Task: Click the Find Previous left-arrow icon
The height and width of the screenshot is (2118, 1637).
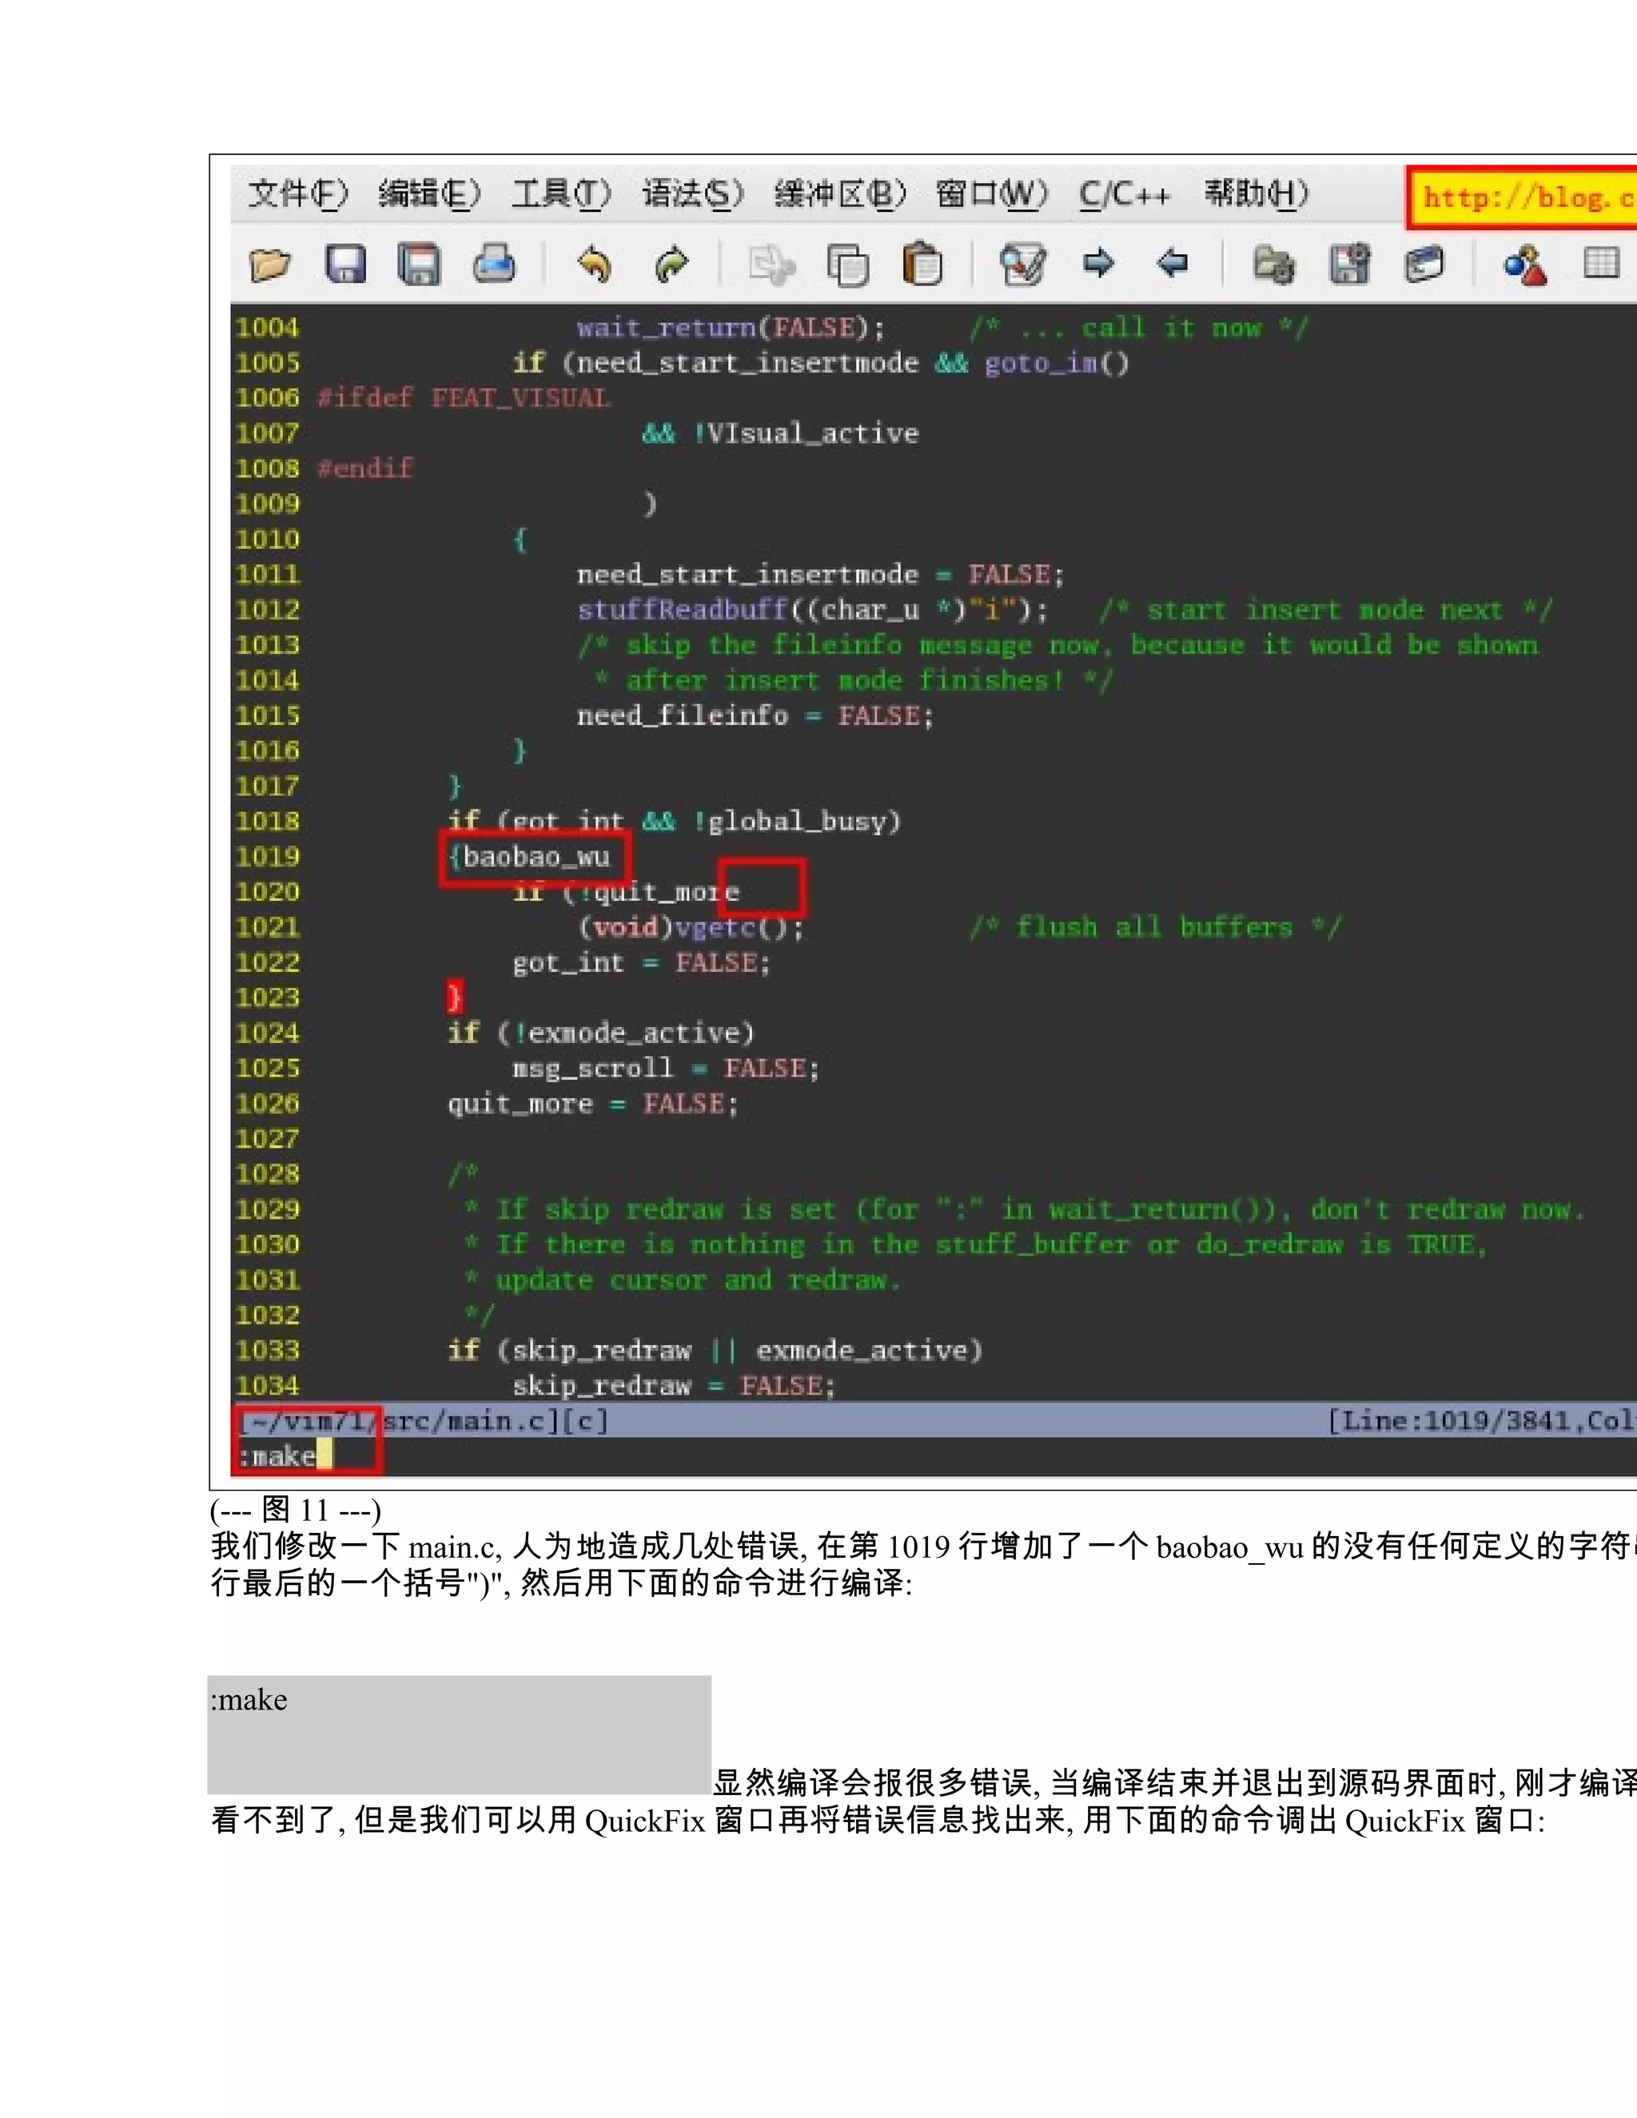Action: (1173, 262)
